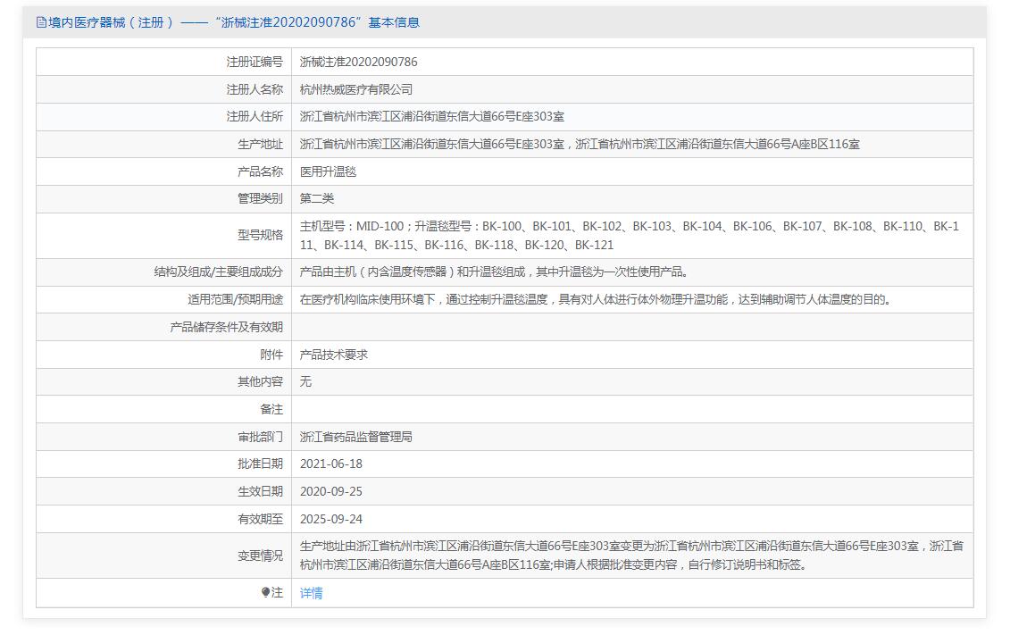Click the 境内医疗器械 基本信息 header title
This screenshot has height=635, width=1010.
pos(234,22)
